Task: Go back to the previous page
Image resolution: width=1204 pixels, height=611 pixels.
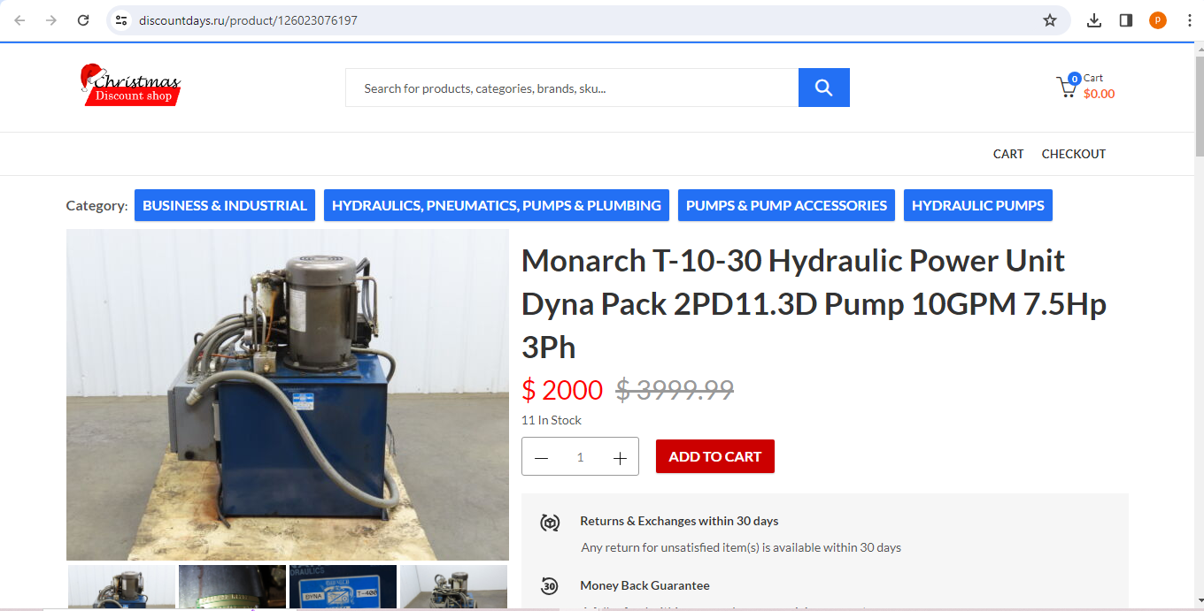Action: tap(19, 20)
